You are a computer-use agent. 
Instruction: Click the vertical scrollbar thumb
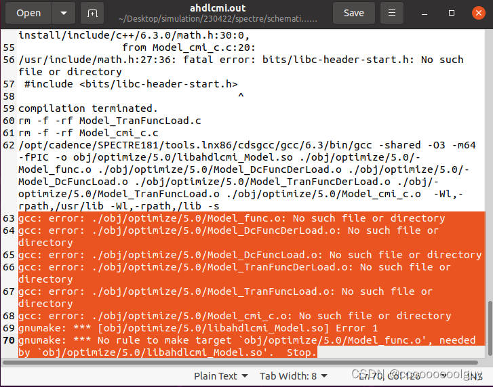pyautogui.click(x=490, y=328)
